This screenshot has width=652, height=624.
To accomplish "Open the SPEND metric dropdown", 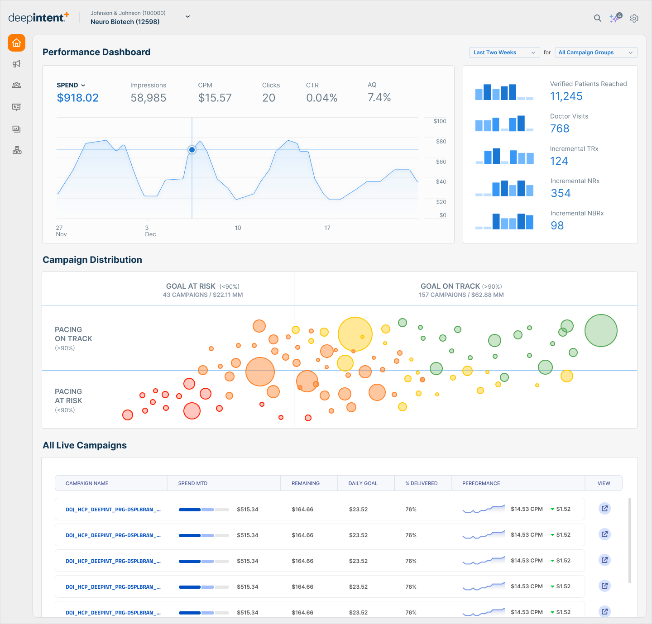I will 71,85.
